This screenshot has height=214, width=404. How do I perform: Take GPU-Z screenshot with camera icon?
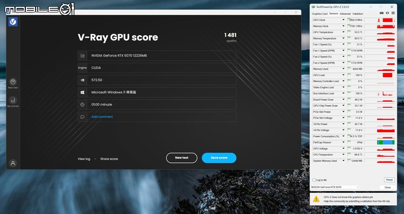tap(382, 13)
